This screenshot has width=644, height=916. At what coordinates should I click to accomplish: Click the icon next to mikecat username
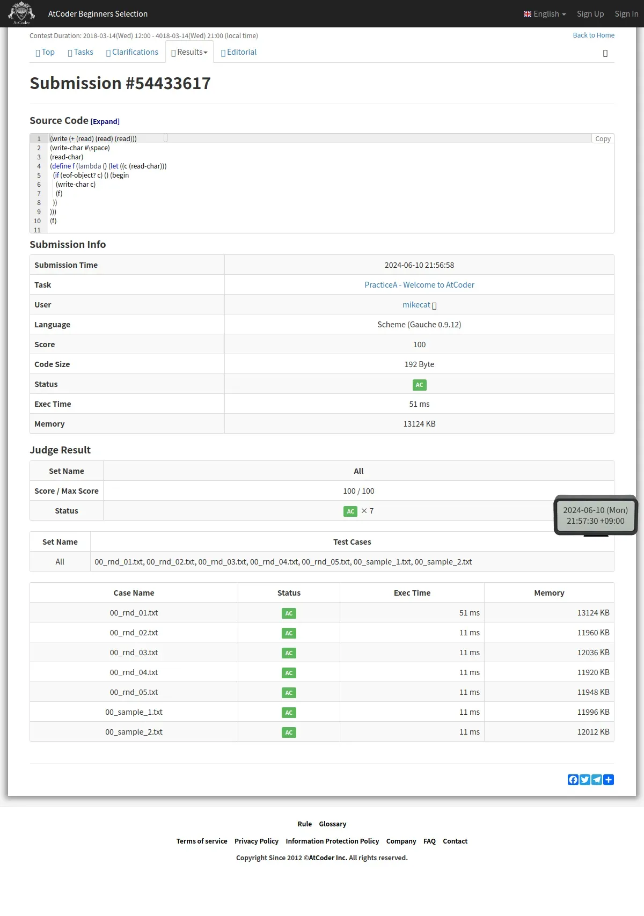point(434,306)
